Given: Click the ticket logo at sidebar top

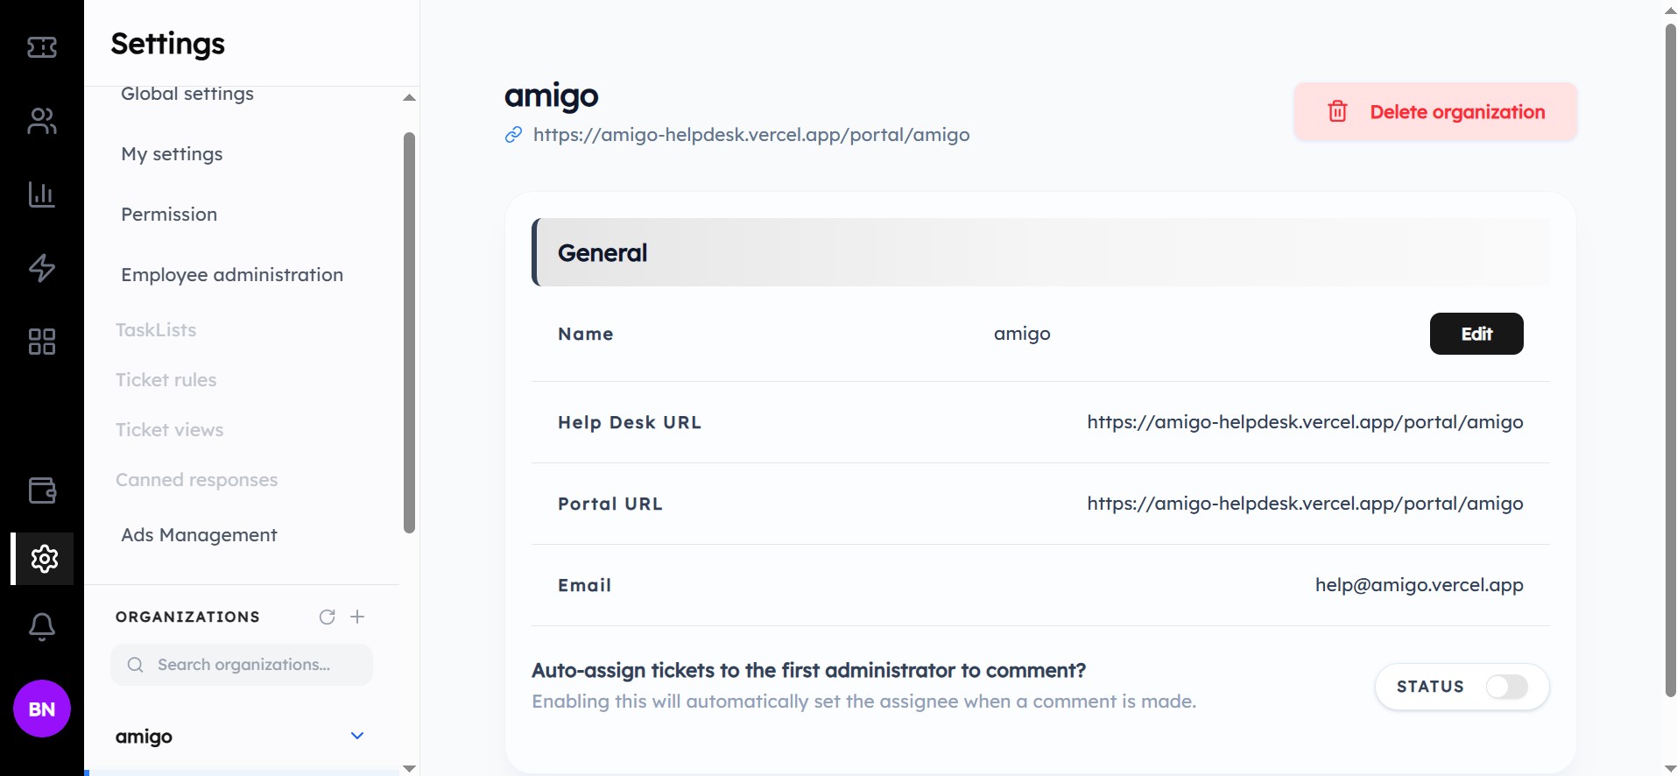Looking at the screenshot, I should [40, 47].
